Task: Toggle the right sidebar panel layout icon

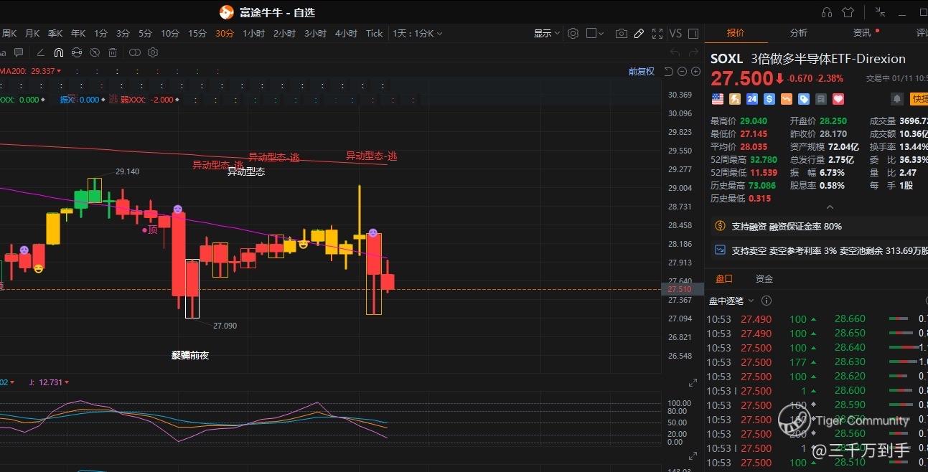Action: tap(693, 33)
